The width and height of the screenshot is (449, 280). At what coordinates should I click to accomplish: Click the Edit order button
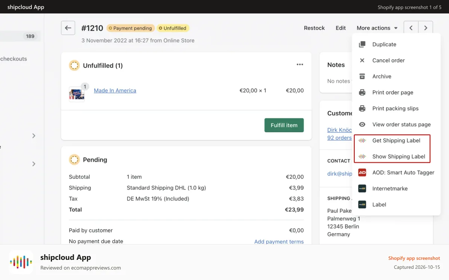point(340,28)
